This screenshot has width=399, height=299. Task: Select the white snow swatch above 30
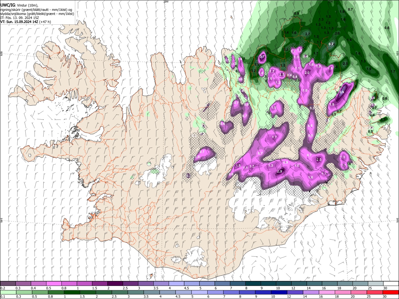[x=391, y=284]
